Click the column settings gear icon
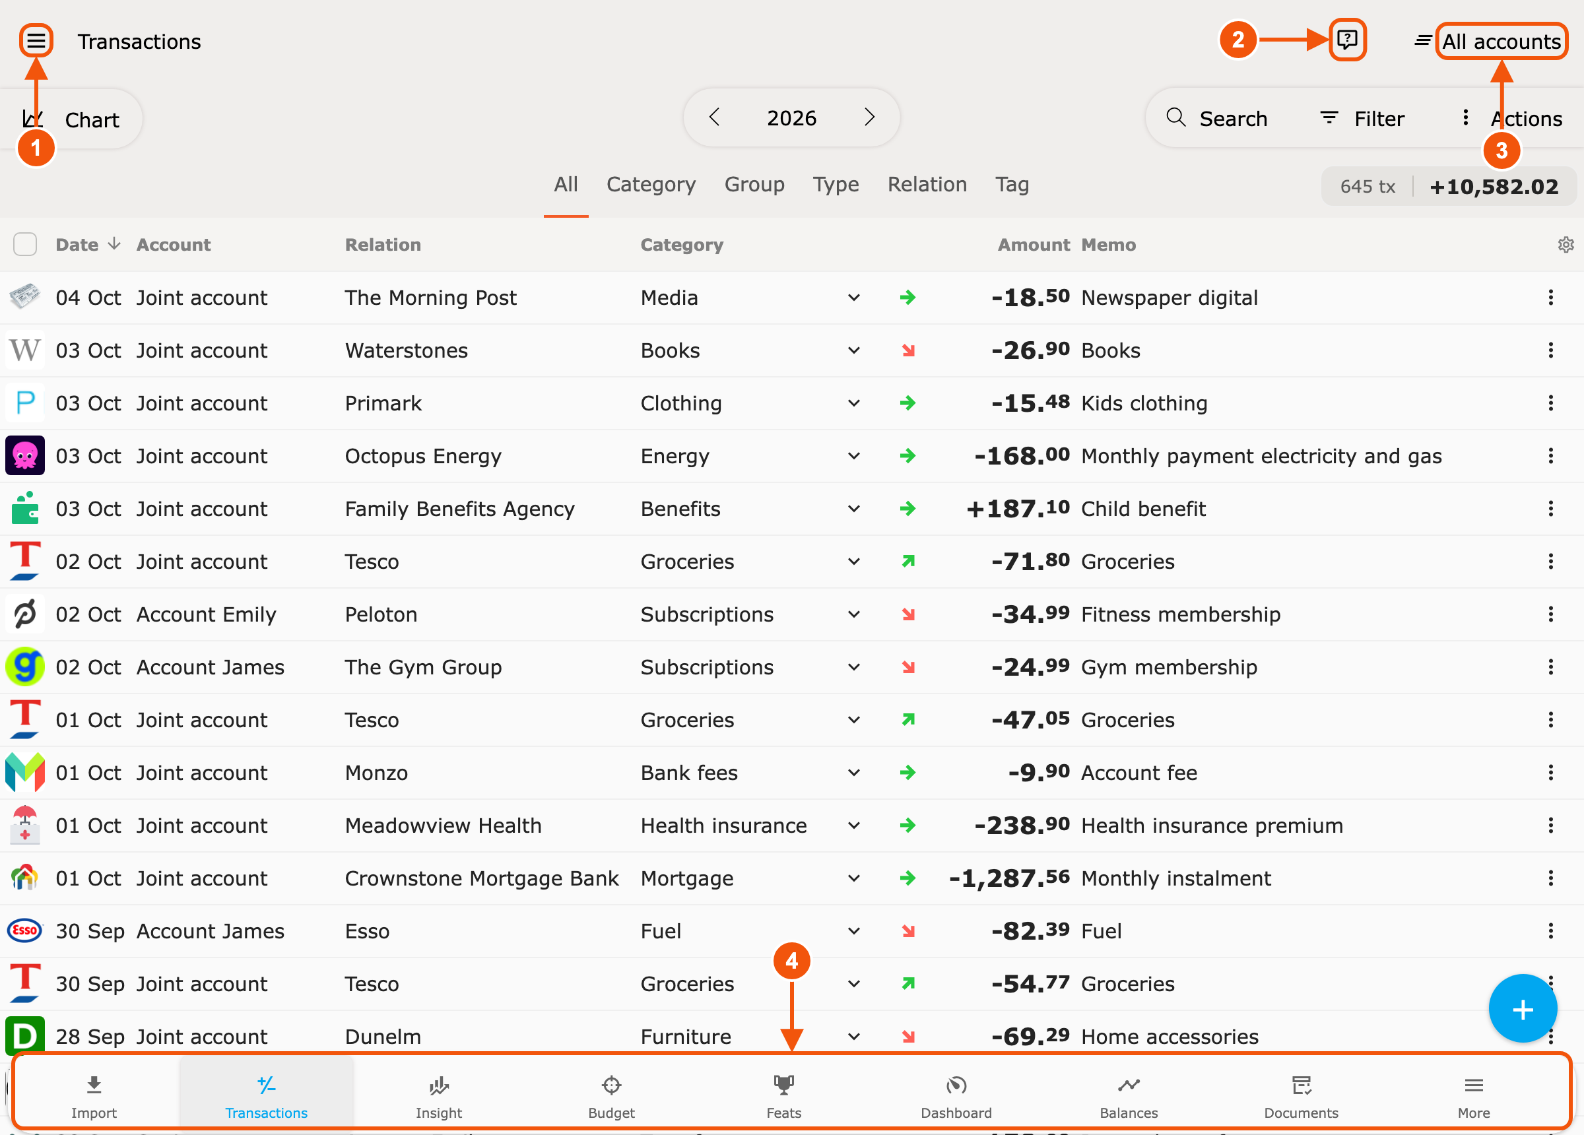 point(1565,244)
